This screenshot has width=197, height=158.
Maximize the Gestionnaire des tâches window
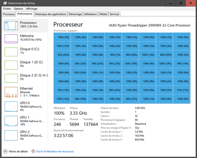[181, 3]
